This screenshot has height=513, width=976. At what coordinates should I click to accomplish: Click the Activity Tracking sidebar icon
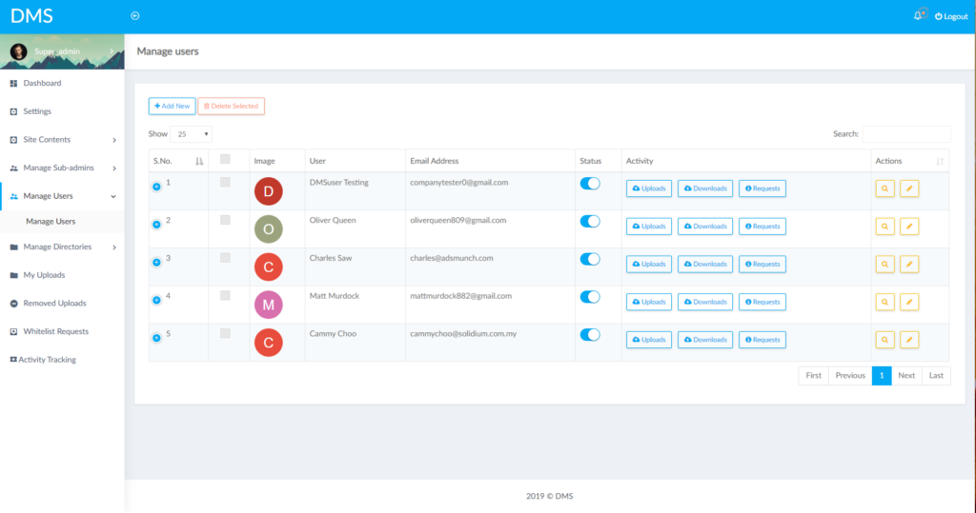(x=13, y=360)
